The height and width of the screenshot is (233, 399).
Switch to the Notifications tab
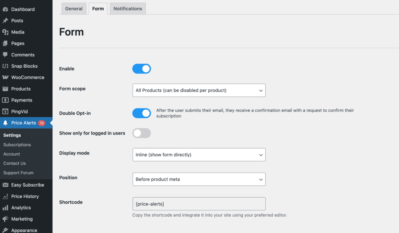128,9
